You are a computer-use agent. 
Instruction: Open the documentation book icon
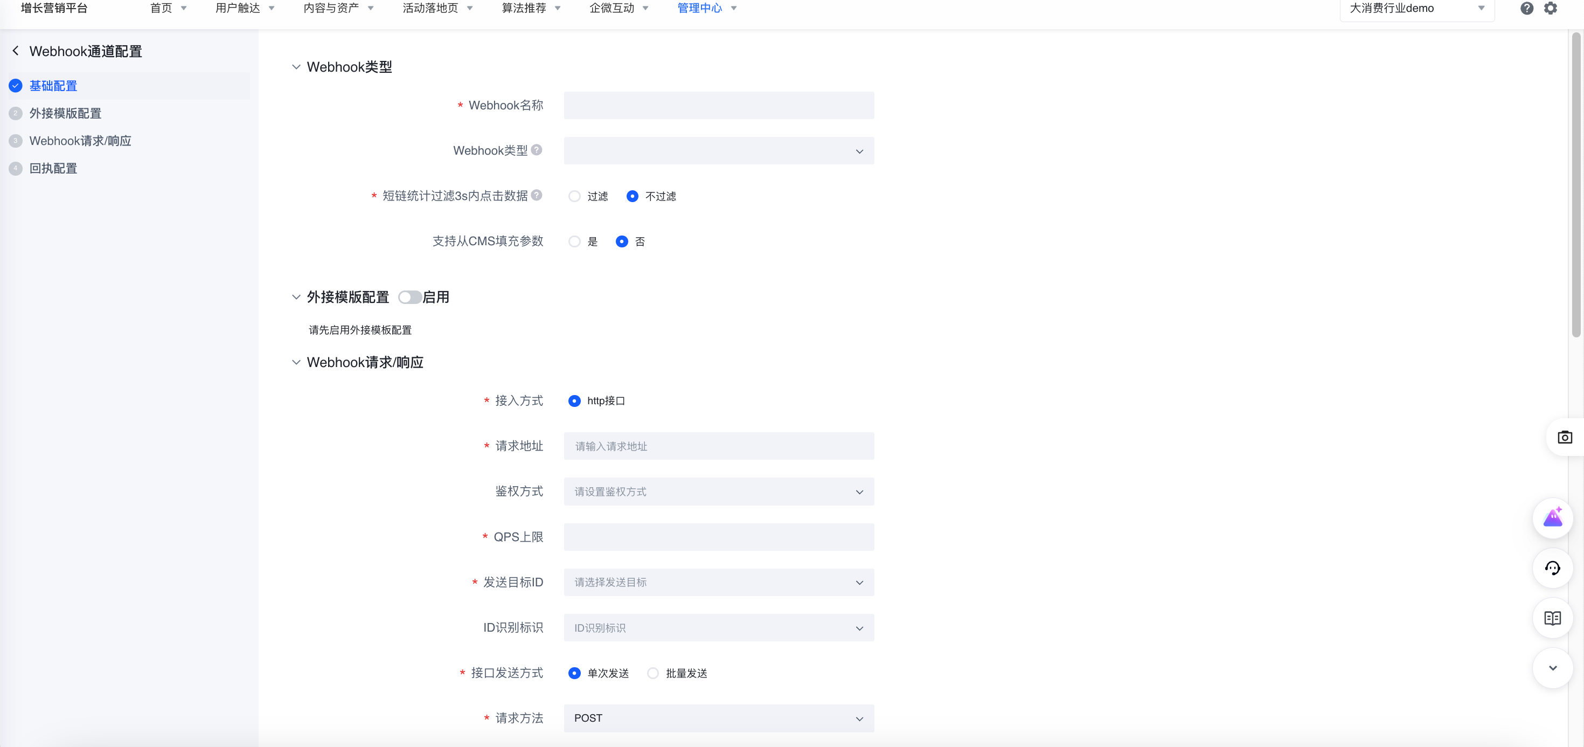click(1553, 618)
